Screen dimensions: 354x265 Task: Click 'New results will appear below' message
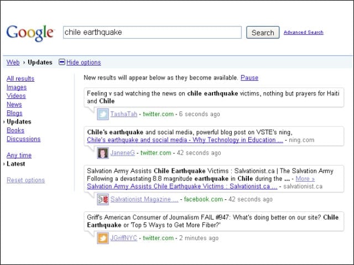[161, 77]
